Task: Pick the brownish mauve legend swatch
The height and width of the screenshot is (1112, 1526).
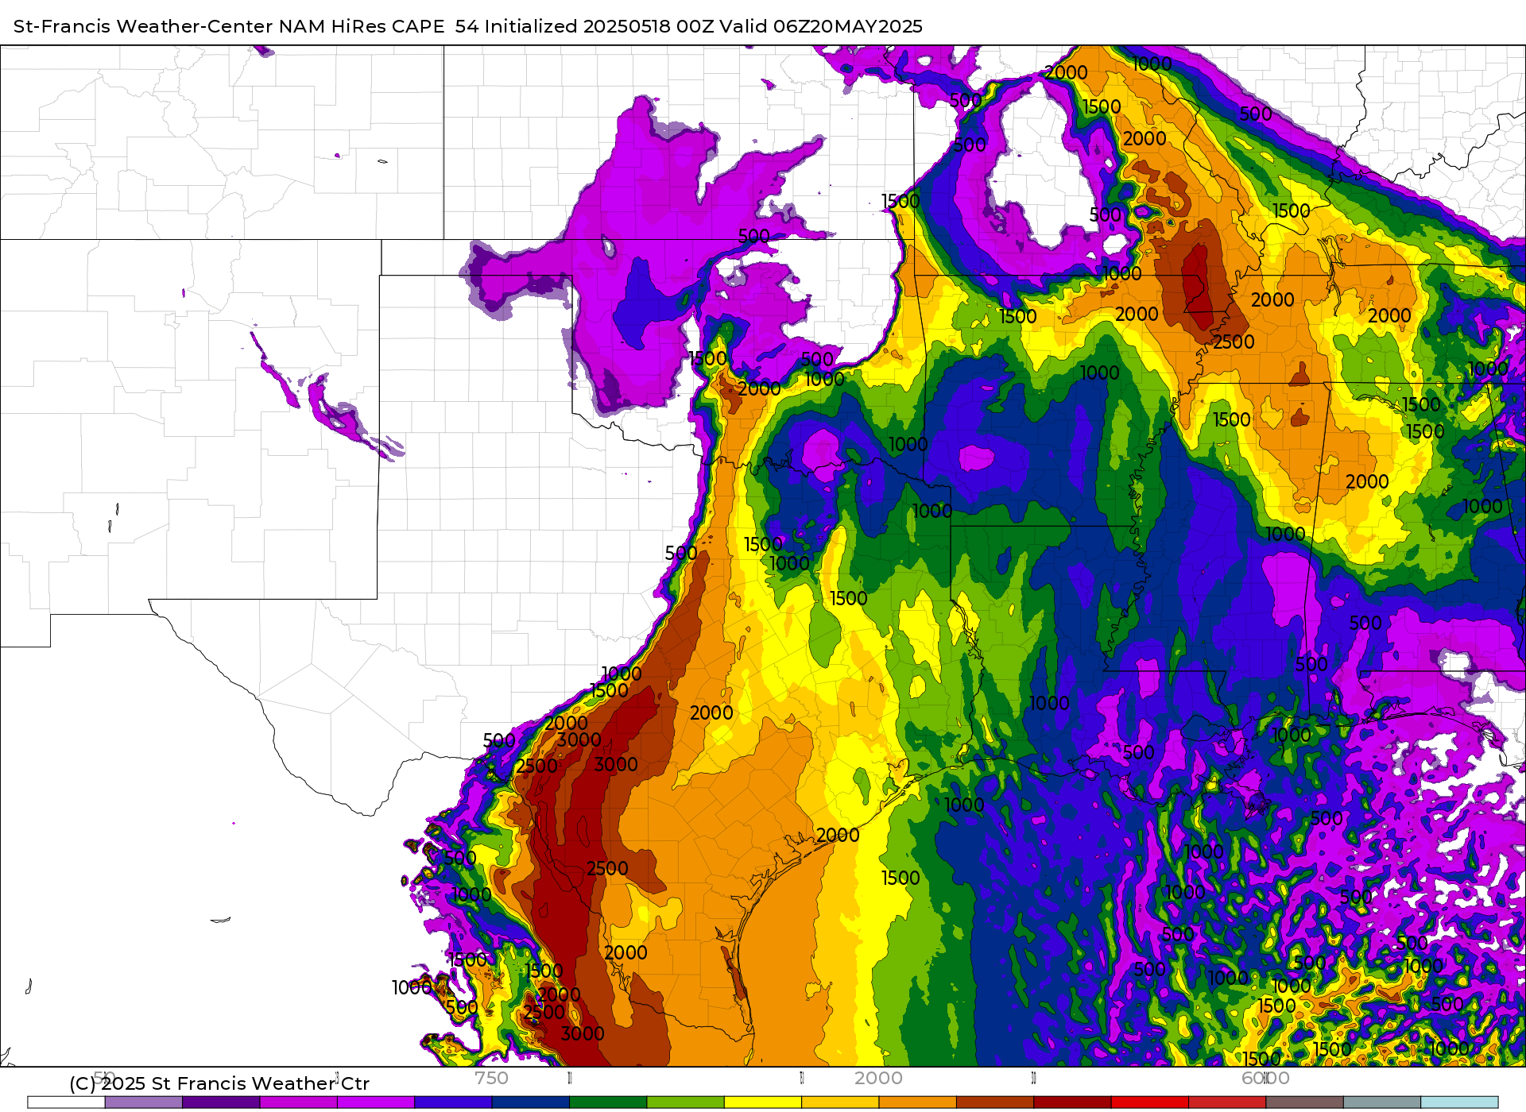Action: (1305, 1102)
